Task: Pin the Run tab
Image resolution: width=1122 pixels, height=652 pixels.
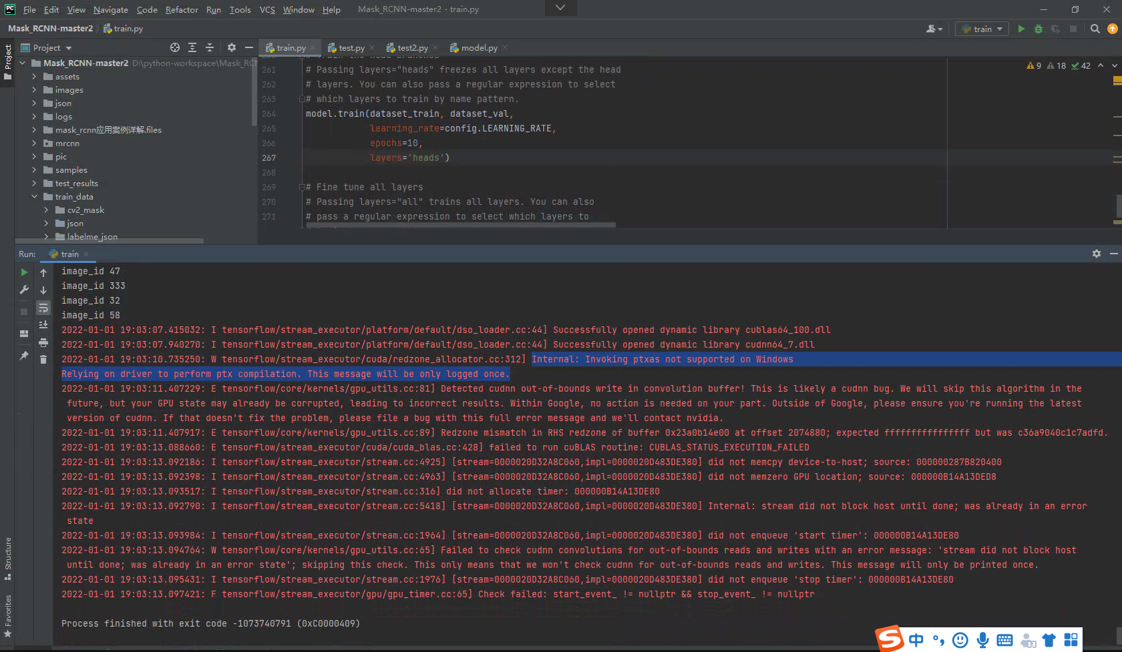Action: pyautogui.click(x=24, y=356)
